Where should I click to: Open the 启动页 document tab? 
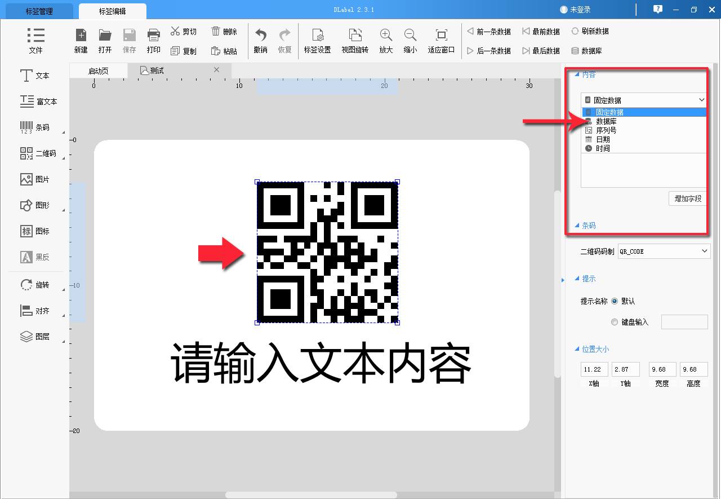click(99, 70)
